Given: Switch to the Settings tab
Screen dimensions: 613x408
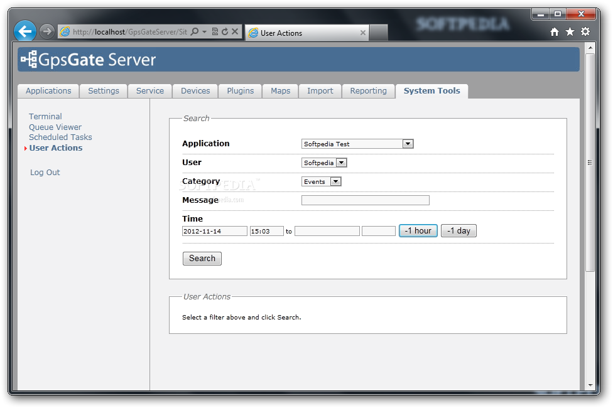Looking at the screenshot, I should tap(104, 90).
